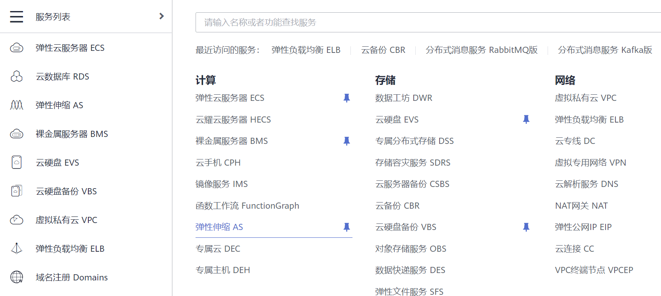Focus the service search input field
This screenshot has height=296, width=661.
click(x=428, y=22)
